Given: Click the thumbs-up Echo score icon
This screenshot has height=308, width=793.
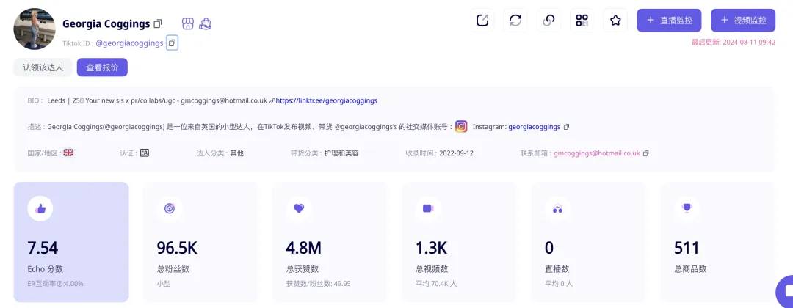Looking at the screenshot, I should (x=40, y=208).
